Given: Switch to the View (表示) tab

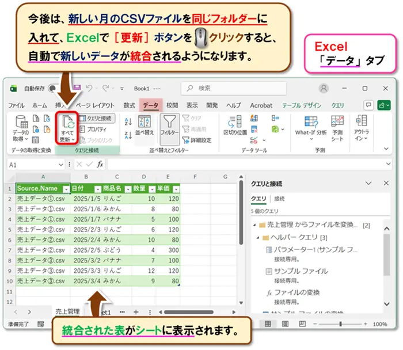Looking at the screenshot, I should pos(192,105).
